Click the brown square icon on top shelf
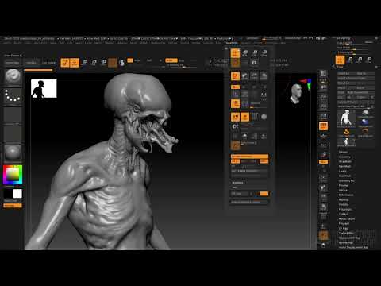Image resolution: width=381 pixels, height=286 pixels. pyautogui.click(x=113, y=63)
